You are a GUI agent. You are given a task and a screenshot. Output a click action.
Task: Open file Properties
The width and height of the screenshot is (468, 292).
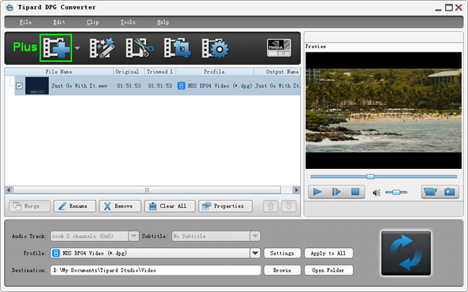(225, 206)
